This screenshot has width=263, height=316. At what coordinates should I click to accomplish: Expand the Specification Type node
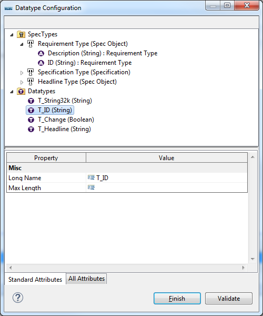(x=22, y=73)
